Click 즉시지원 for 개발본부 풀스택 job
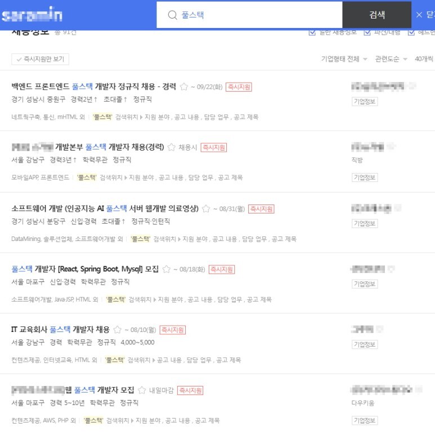Viewport: 435px width, 432px height. 214,147
